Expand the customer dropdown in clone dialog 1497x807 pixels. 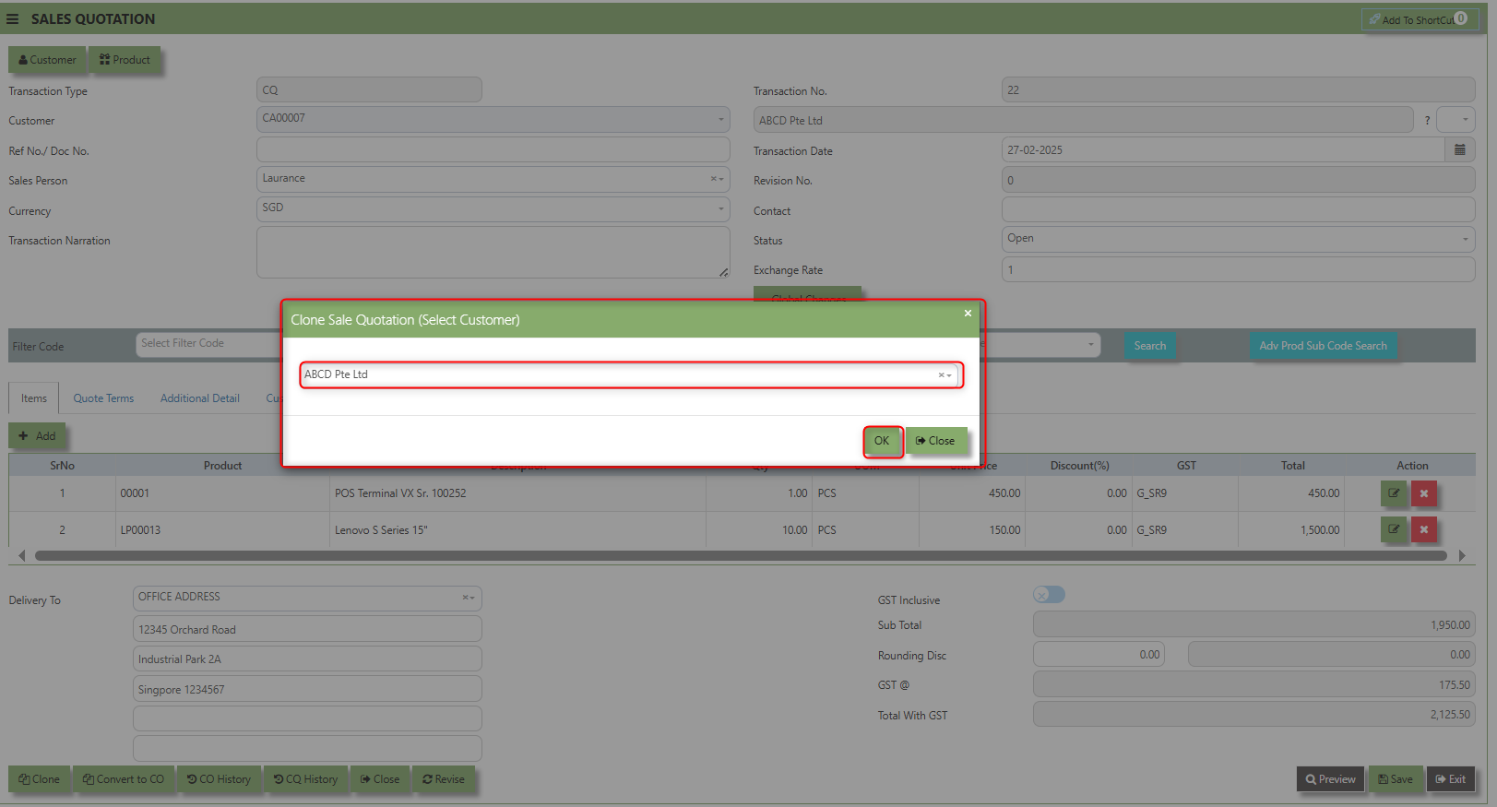point(949,375)
